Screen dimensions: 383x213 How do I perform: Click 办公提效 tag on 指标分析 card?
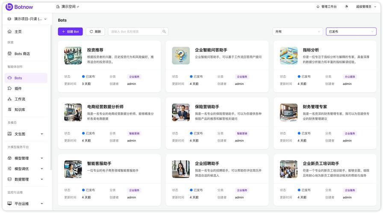[x=350, y=77]
